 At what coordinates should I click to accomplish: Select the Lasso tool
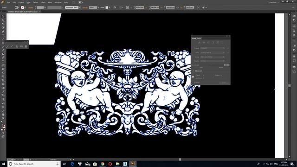coord(3,28)
